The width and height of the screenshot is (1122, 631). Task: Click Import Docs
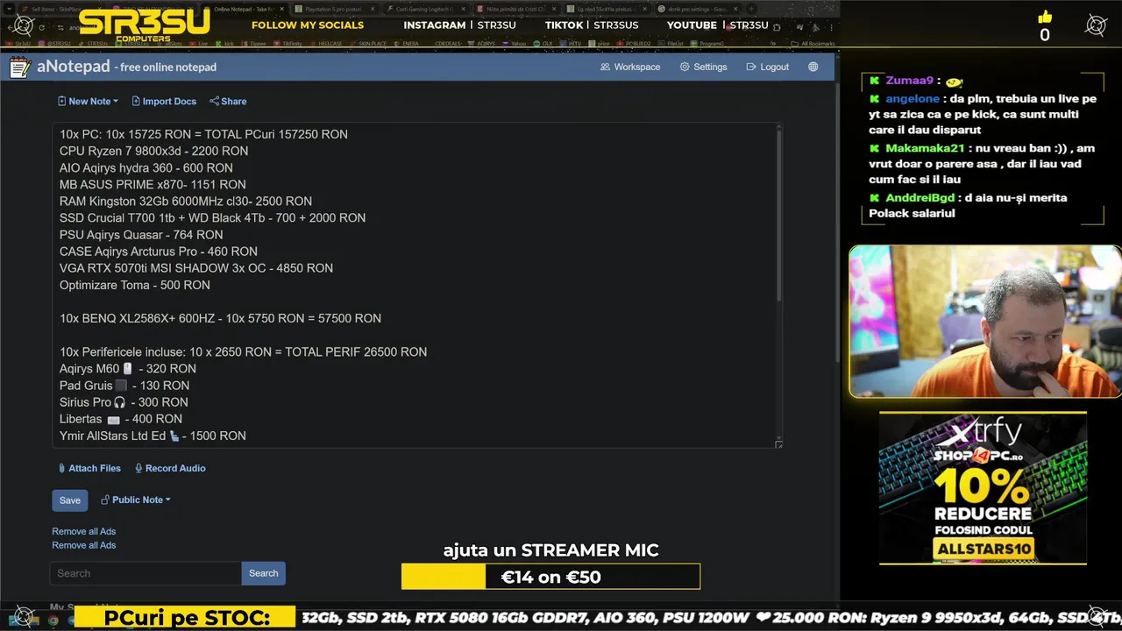point(164,102)
